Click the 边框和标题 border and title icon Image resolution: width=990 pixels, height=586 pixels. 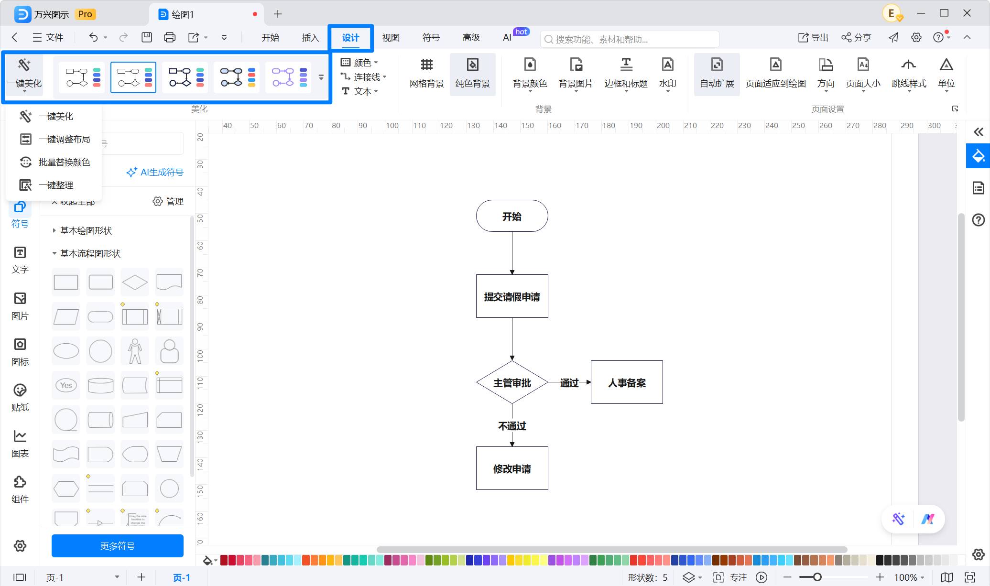[626, 74]
